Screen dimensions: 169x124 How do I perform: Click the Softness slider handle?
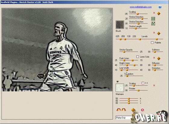tap(155, 52)
